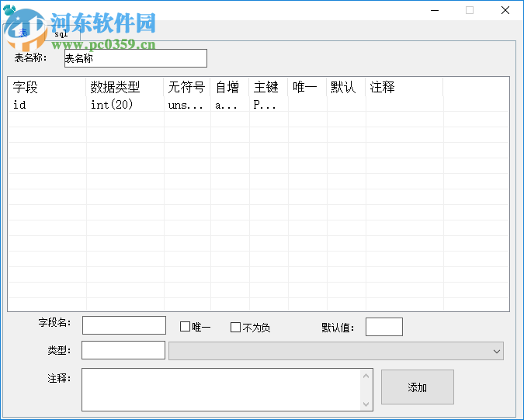The width and height of the screenshot is (524, 420).
Task: Close the application window
Action: (x=505, y=10)
